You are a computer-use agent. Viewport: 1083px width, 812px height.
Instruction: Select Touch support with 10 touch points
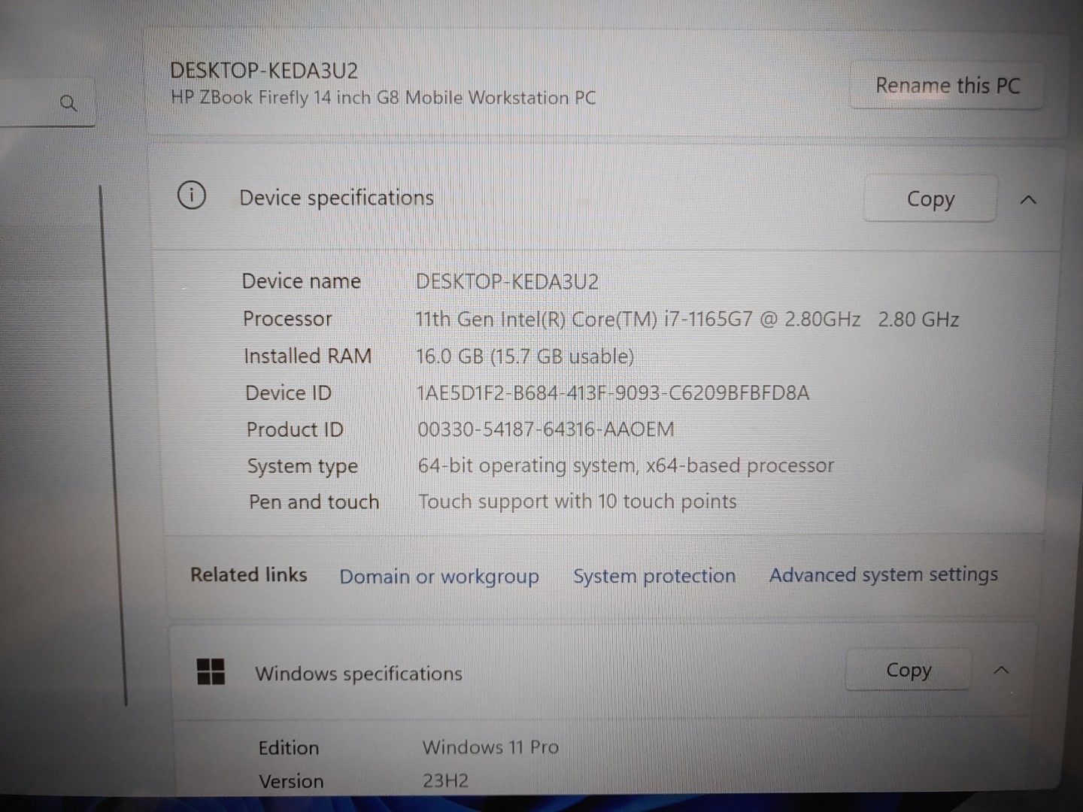pyautogui.click(x=578, y=501)
